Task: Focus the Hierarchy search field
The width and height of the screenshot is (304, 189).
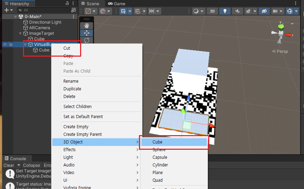Action: [44, 10]
